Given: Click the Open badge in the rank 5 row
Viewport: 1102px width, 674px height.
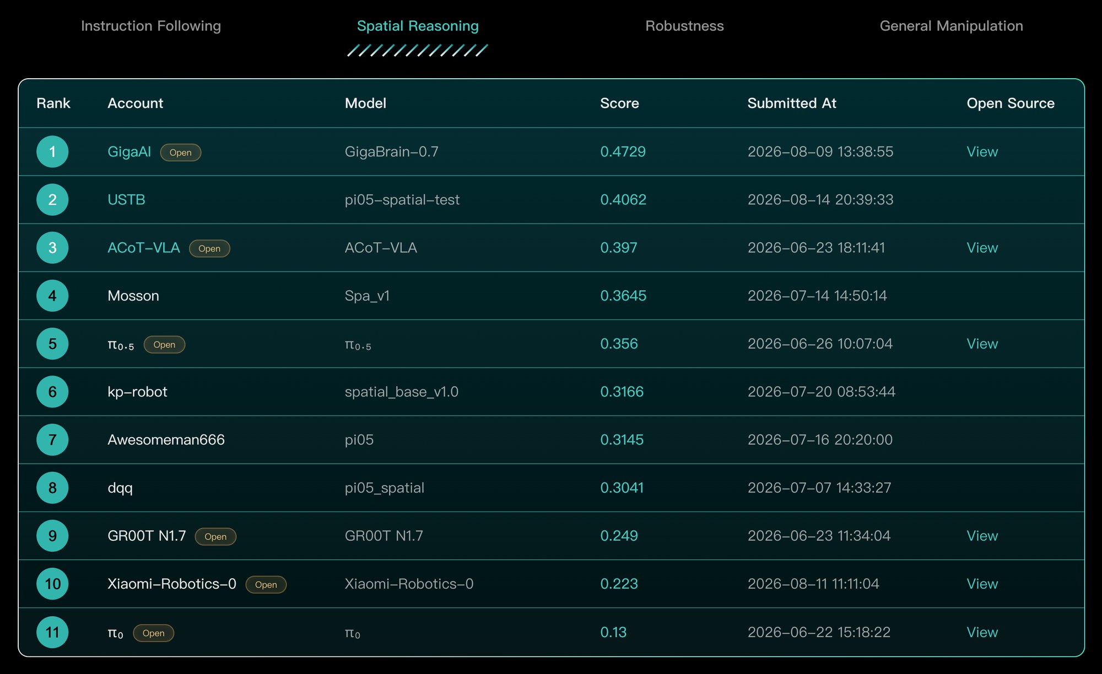Looking at the screenshot, I should (164, 345).
